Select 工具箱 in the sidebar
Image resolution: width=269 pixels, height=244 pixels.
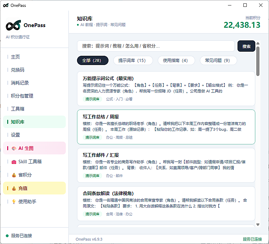[34, 109]
